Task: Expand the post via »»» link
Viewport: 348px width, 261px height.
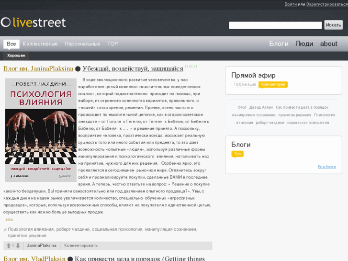Action: [9, 219]
